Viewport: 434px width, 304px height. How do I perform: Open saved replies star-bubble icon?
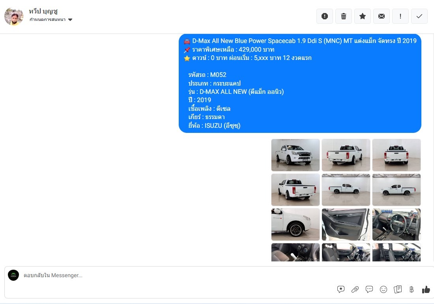[x=341, y=289]
